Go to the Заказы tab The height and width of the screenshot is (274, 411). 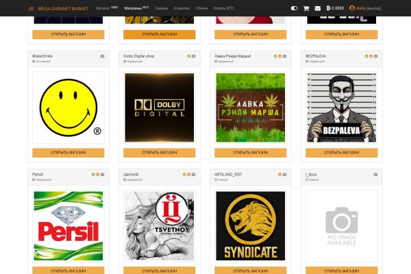(x=161, y=8)
